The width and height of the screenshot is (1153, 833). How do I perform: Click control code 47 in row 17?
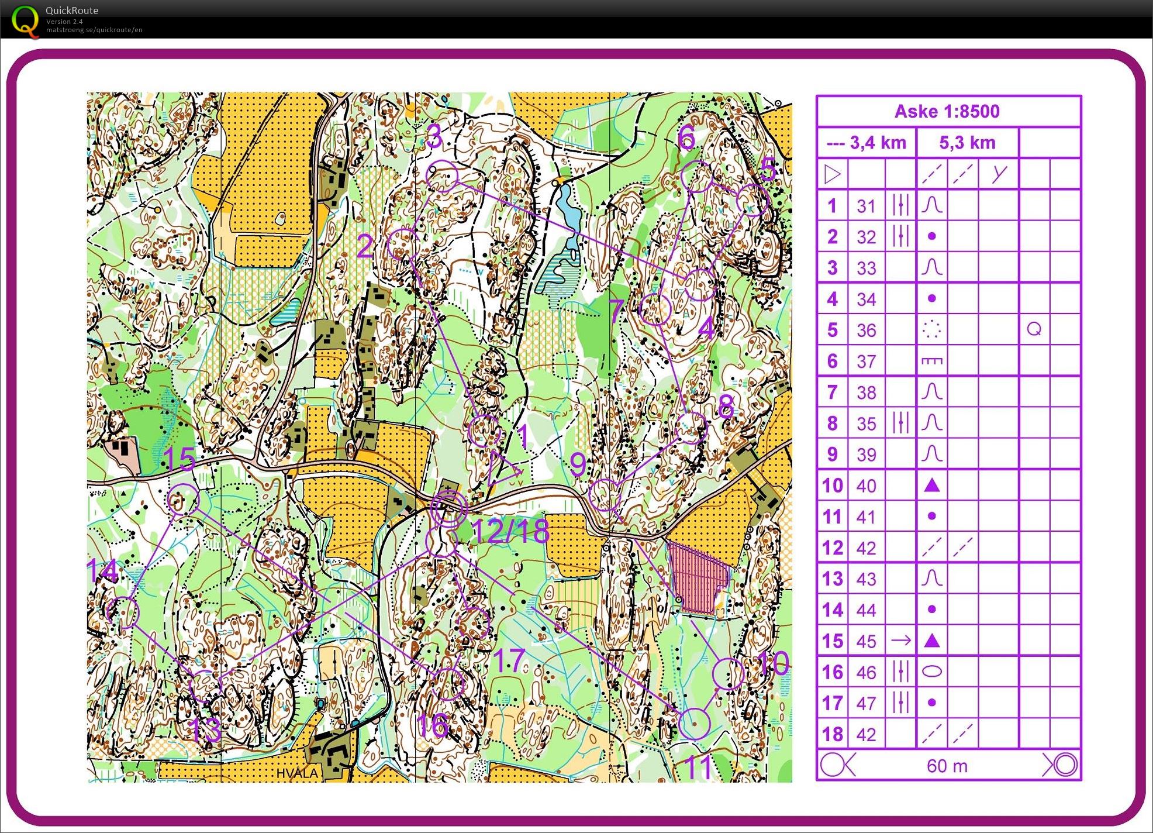pyautogui.click(x=867, y=703)
